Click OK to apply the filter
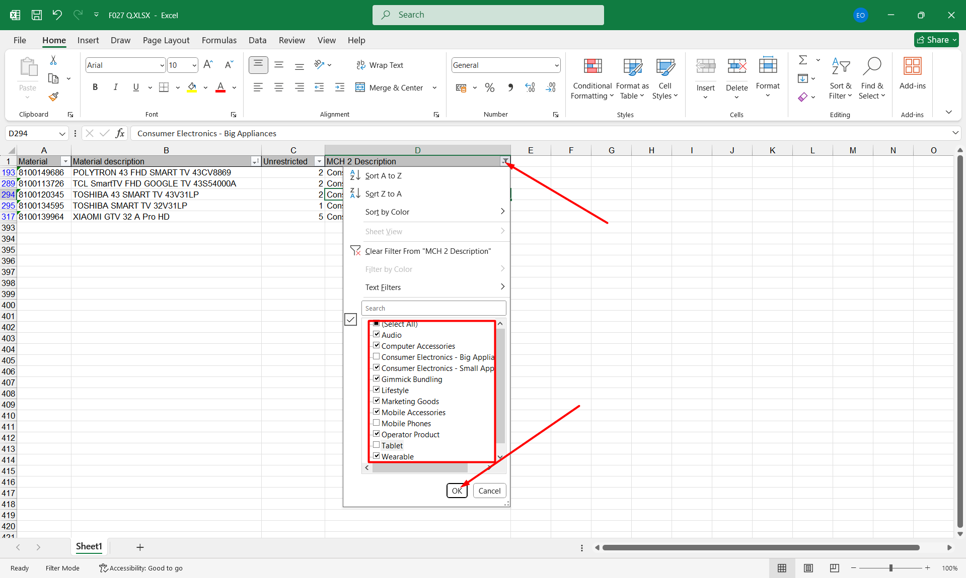Viewport: 966px width, 578px height. 457,491
